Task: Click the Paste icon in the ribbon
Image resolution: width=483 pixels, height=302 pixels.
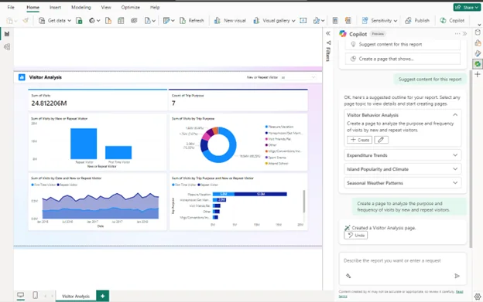Action: 10,21
